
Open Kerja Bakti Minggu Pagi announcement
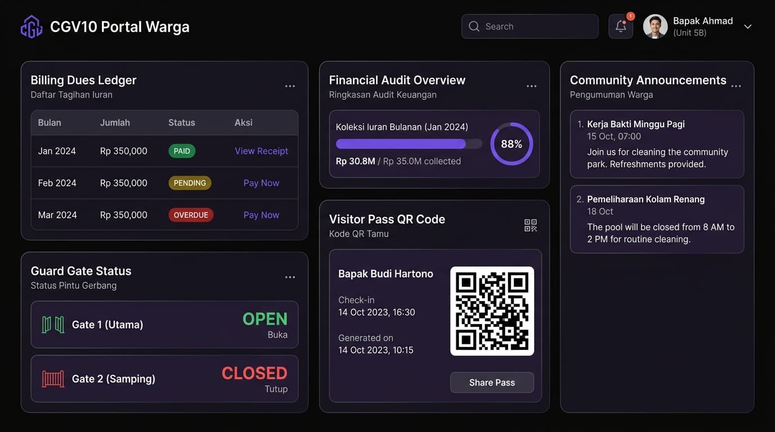click(657, 144)
